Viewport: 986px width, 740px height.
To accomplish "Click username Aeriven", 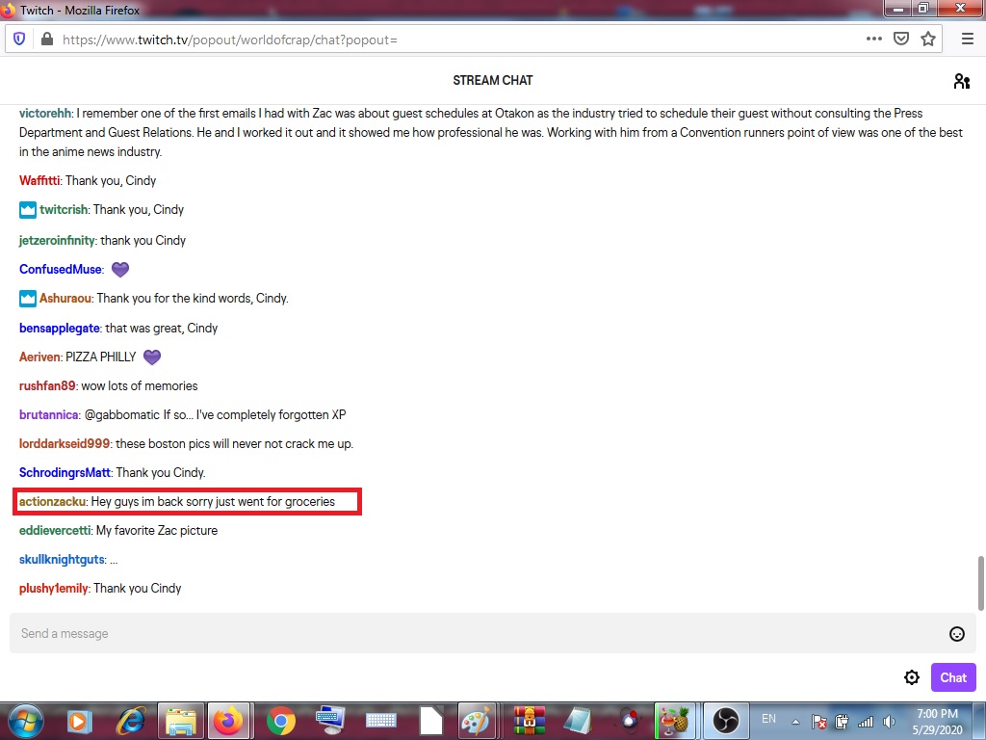I will [39, 357].
